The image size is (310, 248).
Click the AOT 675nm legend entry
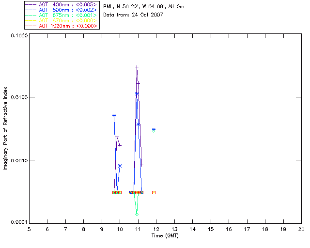click(x=62, y=15)
